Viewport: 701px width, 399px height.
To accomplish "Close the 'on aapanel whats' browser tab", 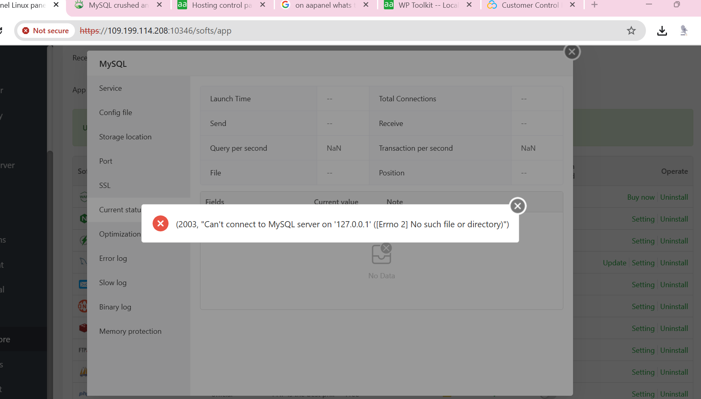I will click(x=366, y=5).
